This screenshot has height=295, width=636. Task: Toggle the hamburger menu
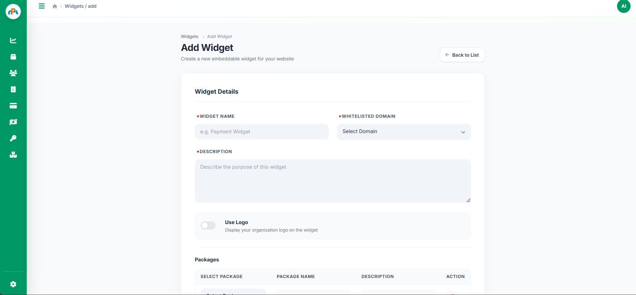(42, 6)
